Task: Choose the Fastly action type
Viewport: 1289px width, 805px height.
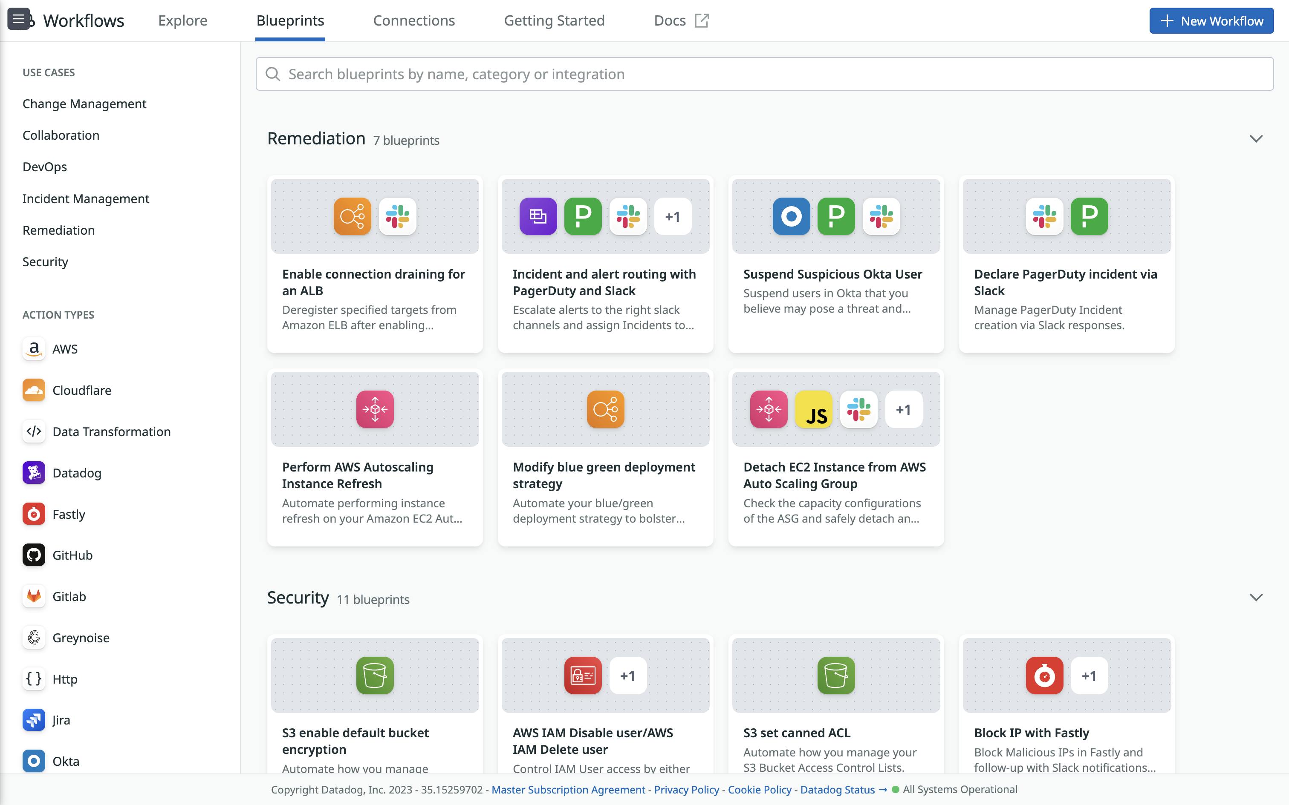Action: [34, 514]
